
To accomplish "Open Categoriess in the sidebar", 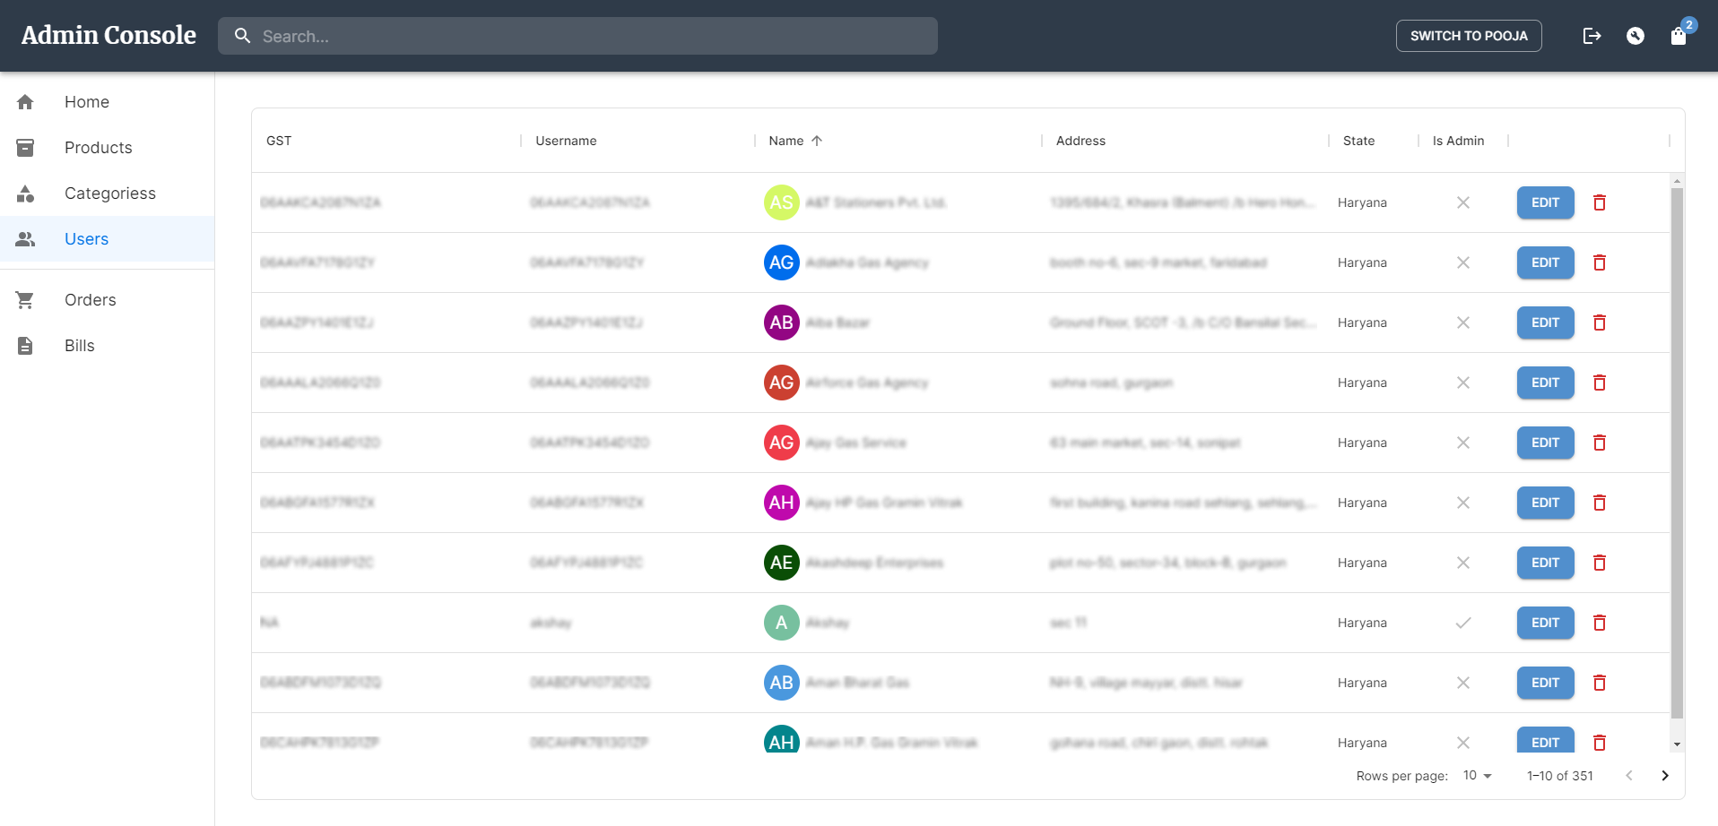I will click(108, 194).
